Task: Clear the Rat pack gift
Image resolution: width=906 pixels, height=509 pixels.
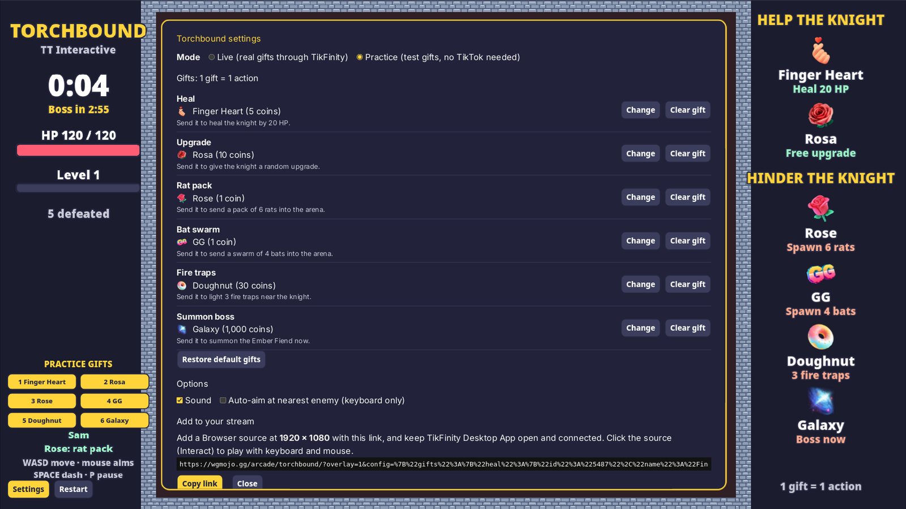Action: pyautogui.click(x=687, y=197)
